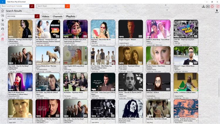This screenshot has height=124, width=220.
Task: Open Passion 'Build My Life' thumbnail
Action: 186,109
